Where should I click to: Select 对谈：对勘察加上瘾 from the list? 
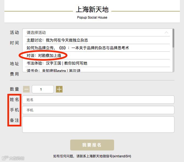(97, 55)
